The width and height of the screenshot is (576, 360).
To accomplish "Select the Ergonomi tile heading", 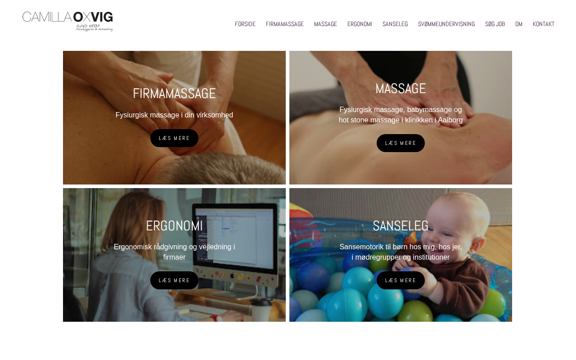I will coord(174,225).
